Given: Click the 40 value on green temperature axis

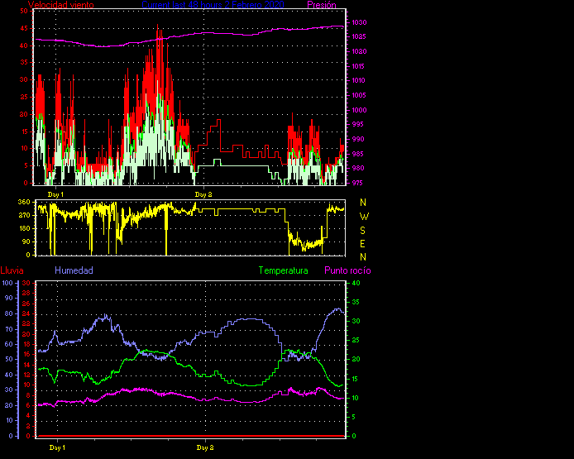Looking at the screenshot, I should (356, 283).
